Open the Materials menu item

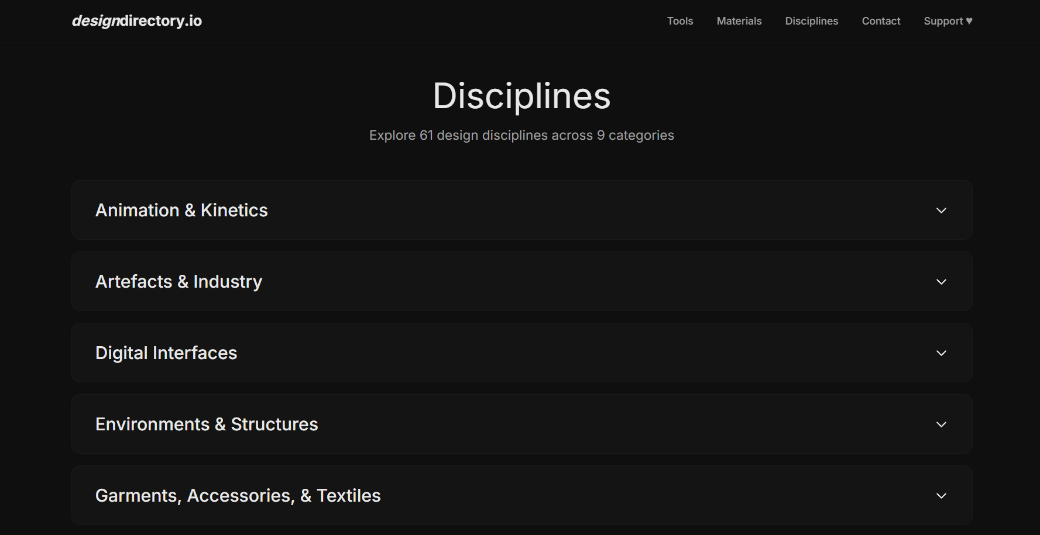[x=739, y=21]
